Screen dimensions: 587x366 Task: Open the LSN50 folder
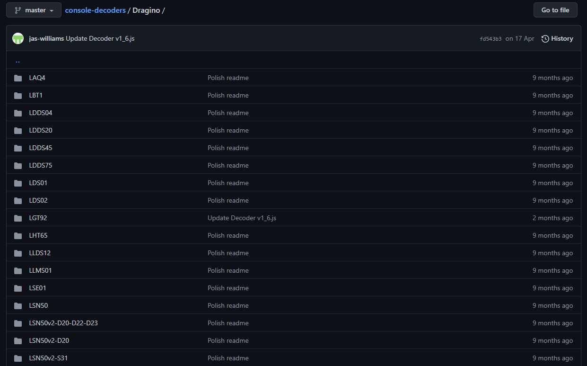(x=38, y=305)
